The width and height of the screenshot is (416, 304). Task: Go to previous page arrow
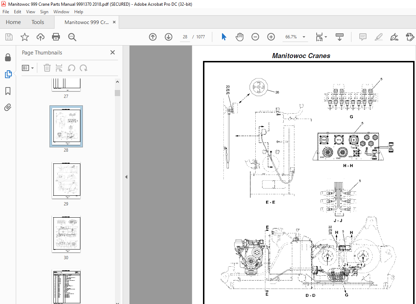[153, 37]
